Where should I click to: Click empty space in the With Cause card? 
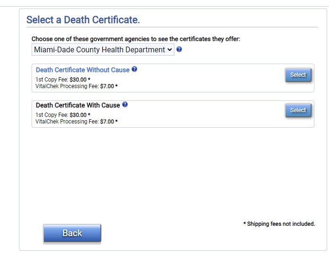tap(199, 116)
